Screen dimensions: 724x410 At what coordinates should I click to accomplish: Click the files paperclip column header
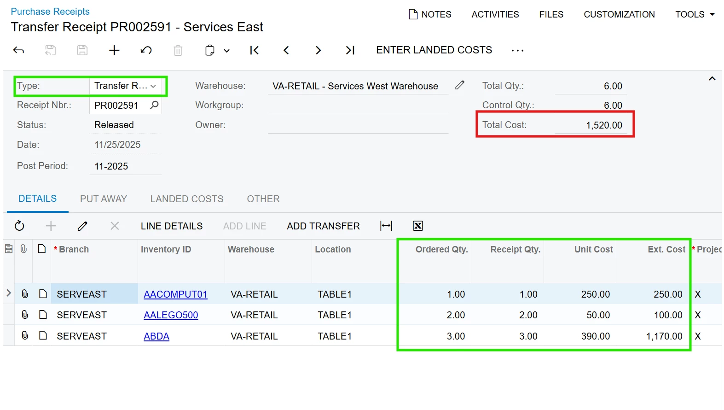(x=23, y=249)
